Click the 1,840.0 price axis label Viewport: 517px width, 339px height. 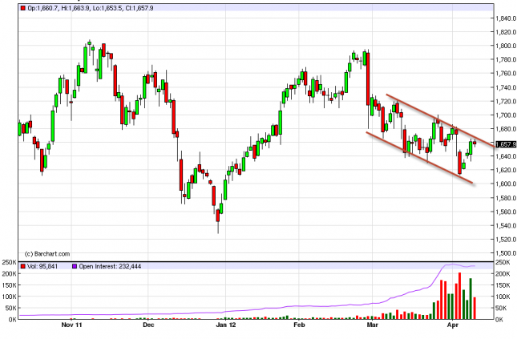pyautogui.click(x=506, y=18)
